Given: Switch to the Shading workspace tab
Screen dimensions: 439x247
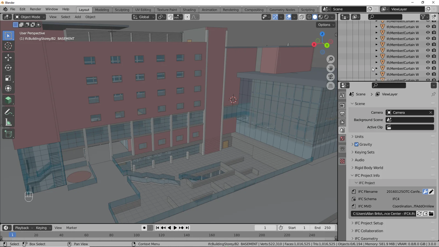Looking at the screenshot, I should pyautogui.click(x=189, y=10).
